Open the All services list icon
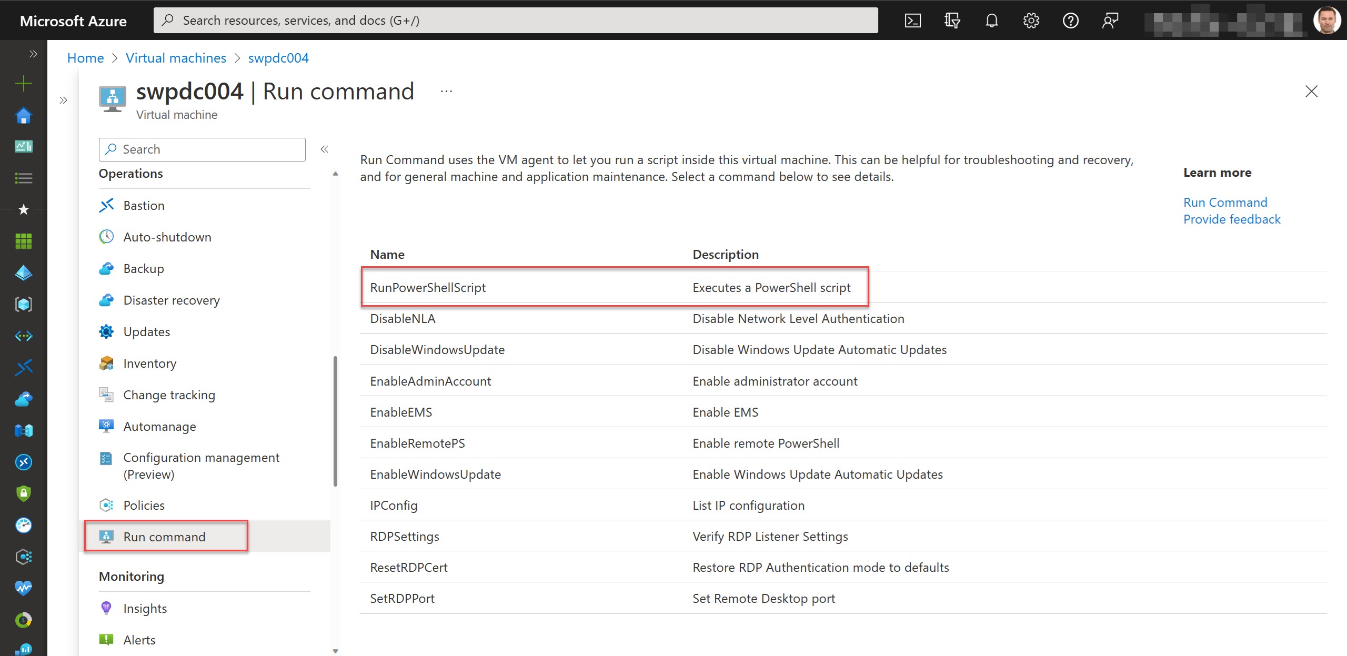1347x656 pixels. [23, 178]
